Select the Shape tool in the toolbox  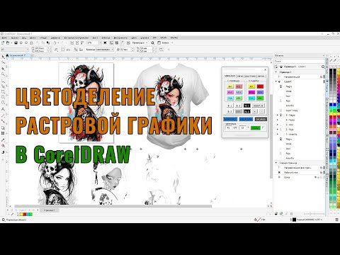point(3,62)
